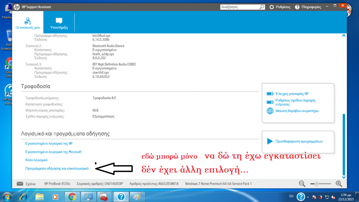Open Google Chrome desktop shortcut
Viewport: 359px width, 202px height.
click(x=9, y=67)
